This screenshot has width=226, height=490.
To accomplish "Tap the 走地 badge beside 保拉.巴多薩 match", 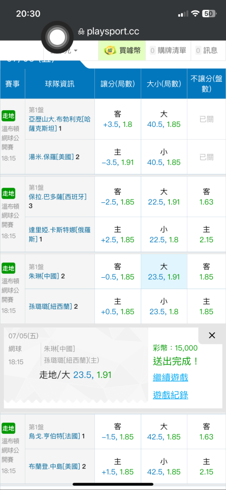I will pos(8,194).
